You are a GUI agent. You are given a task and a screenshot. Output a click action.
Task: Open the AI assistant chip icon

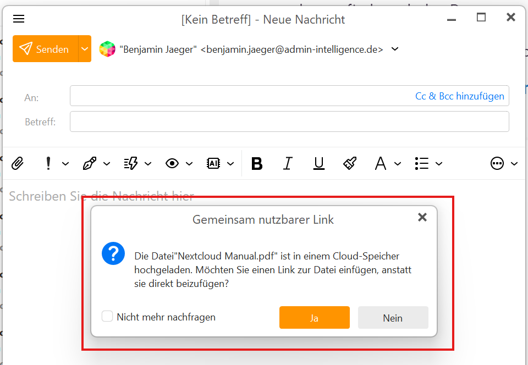pos(213,163)
